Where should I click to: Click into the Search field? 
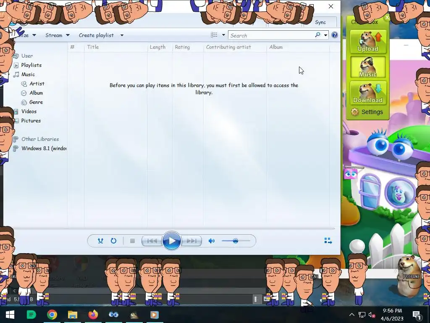272,35
